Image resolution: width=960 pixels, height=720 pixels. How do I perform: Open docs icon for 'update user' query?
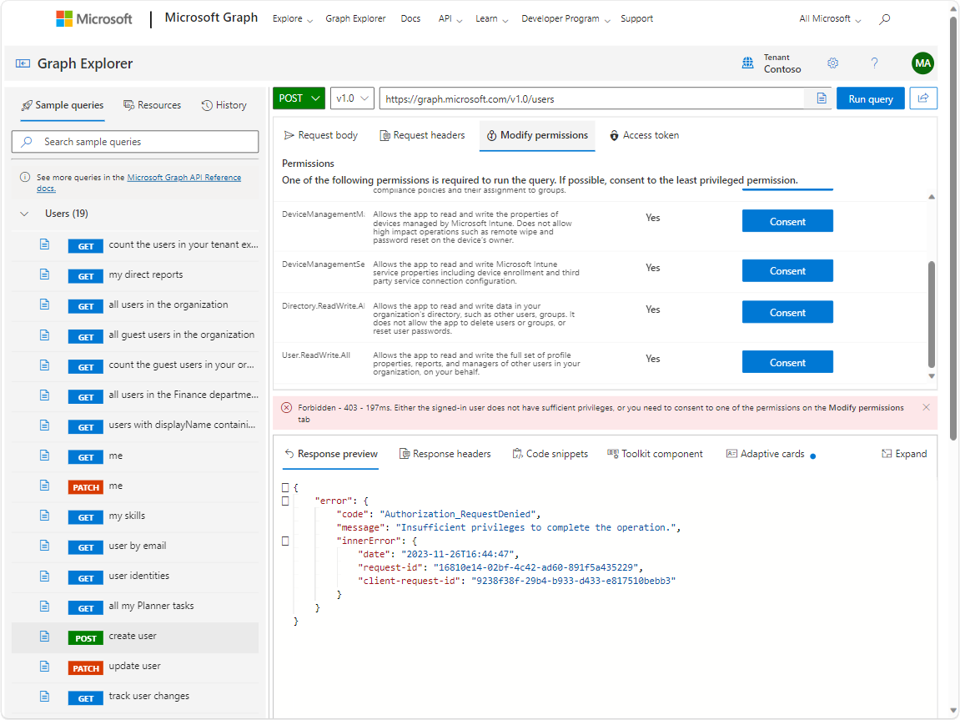[45, 666]
